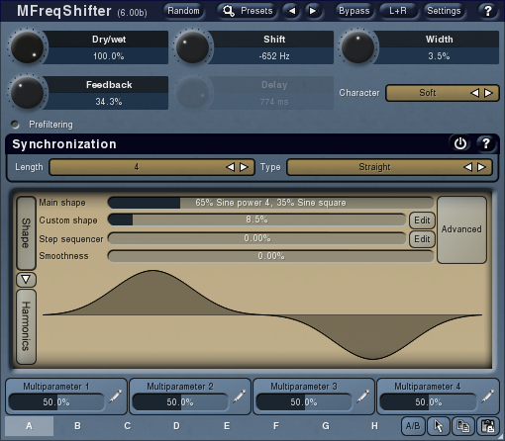Select preset slot D
The height and width of the screenshot is (441, 505).
pyautogui.click(x=176, y=426)
